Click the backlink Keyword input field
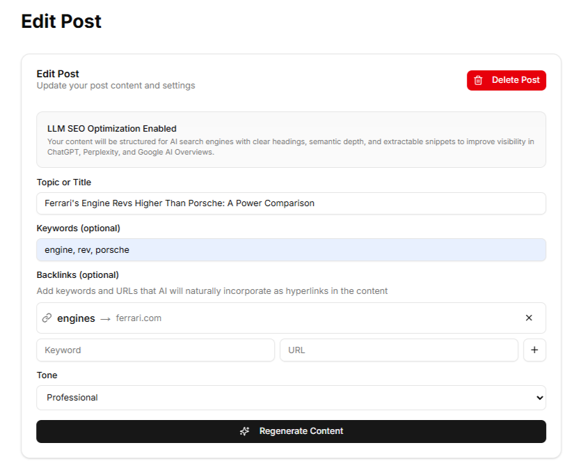 155,350
